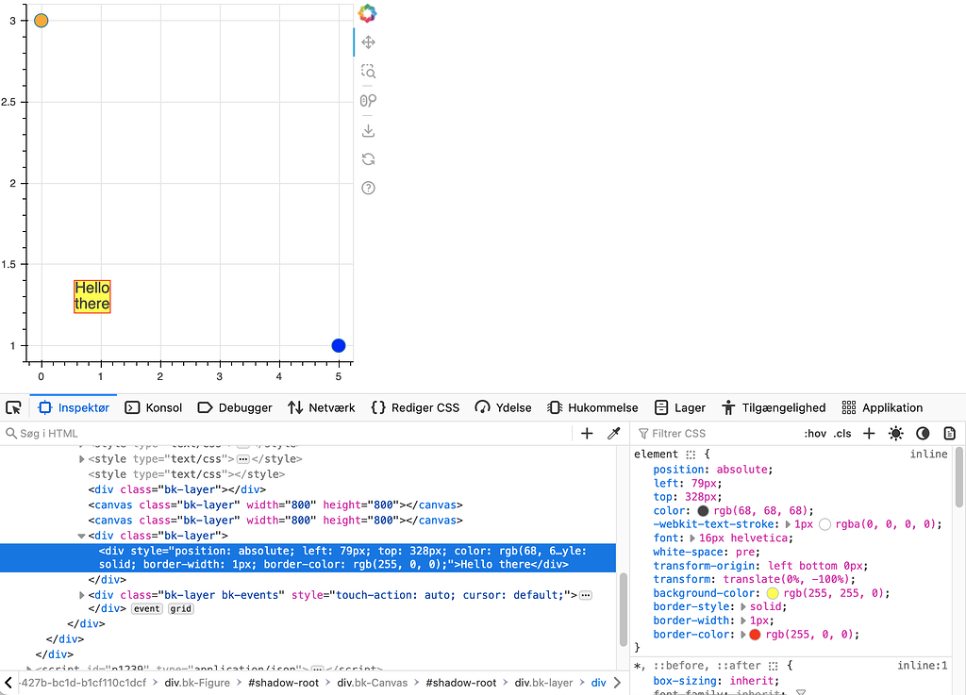Expand the bk-layer bk-events div node
Image resolution: width=966 pixels, height=695 pixels.
(81, 595)
